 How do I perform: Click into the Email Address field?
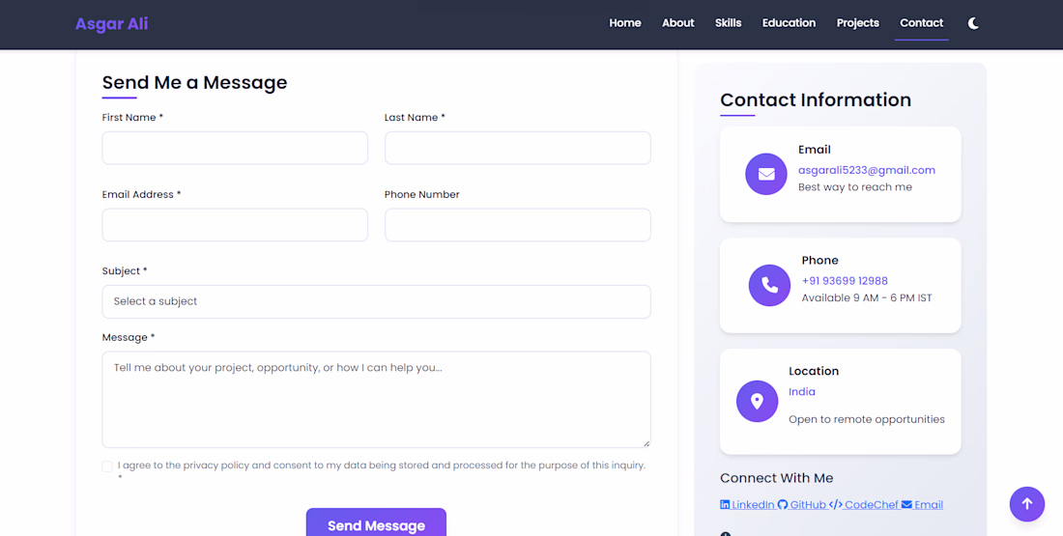[235, 225]
